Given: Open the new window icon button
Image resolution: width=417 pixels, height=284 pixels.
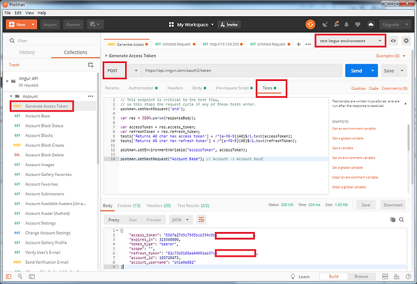Looking at the screenshot, I should tap(95, 24).
